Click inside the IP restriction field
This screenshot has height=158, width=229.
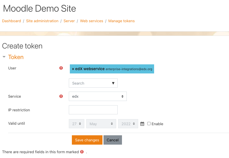point(93,110)
